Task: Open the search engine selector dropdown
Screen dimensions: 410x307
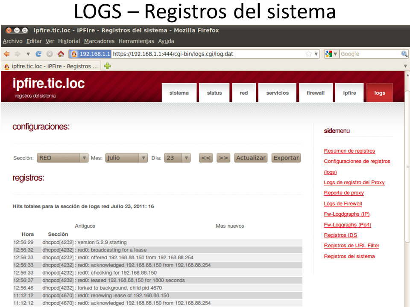Action: [x=331, y=54]
